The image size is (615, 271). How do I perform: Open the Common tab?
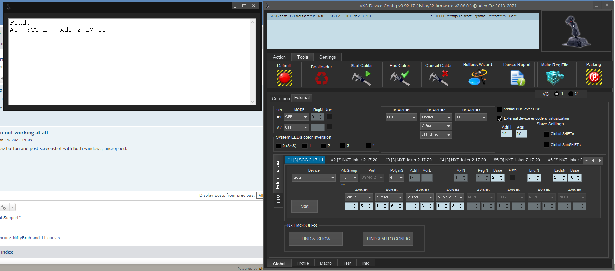(281, 99)
